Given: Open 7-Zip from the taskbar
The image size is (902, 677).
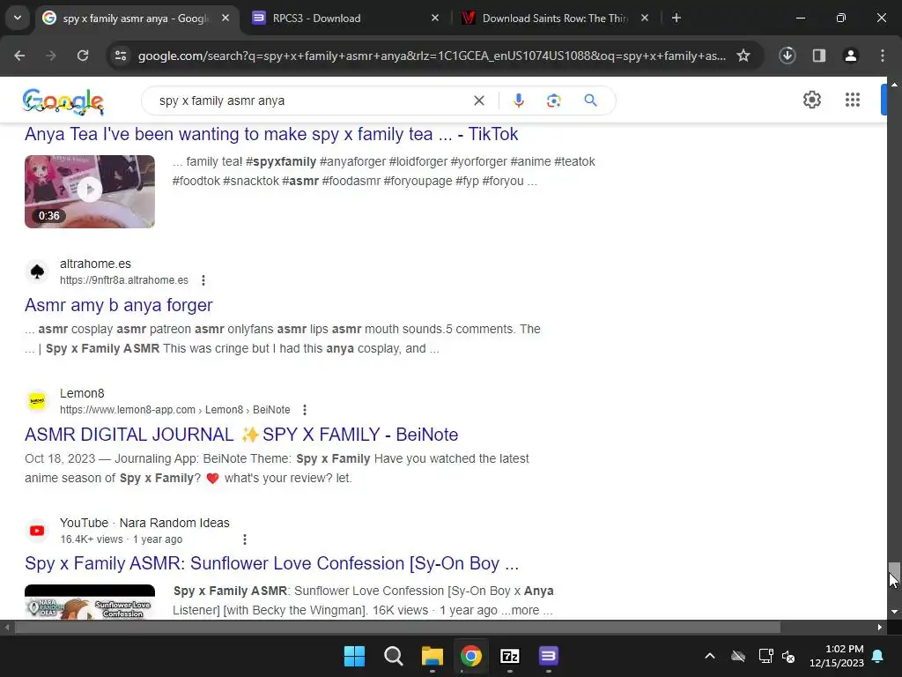Looking at the screenshot, I should pyautogui.click(x=510, y=656).
